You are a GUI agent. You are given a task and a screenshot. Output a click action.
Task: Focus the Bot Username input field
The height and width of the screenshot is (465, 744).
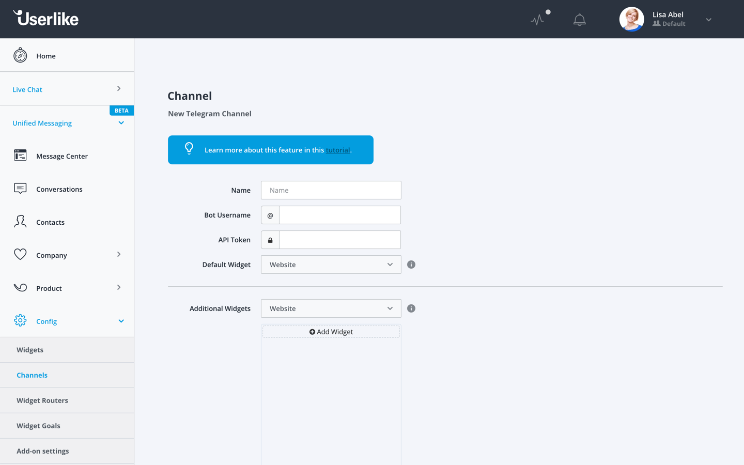(340, 215)
